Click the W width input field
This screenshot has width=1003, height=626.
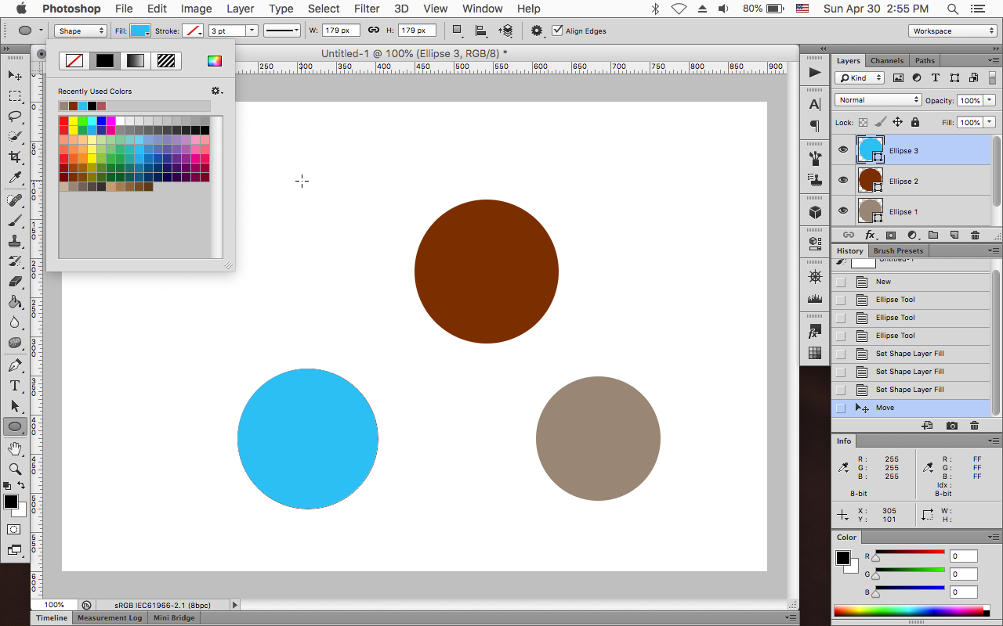pyautogui.click(x=342, y=30)
